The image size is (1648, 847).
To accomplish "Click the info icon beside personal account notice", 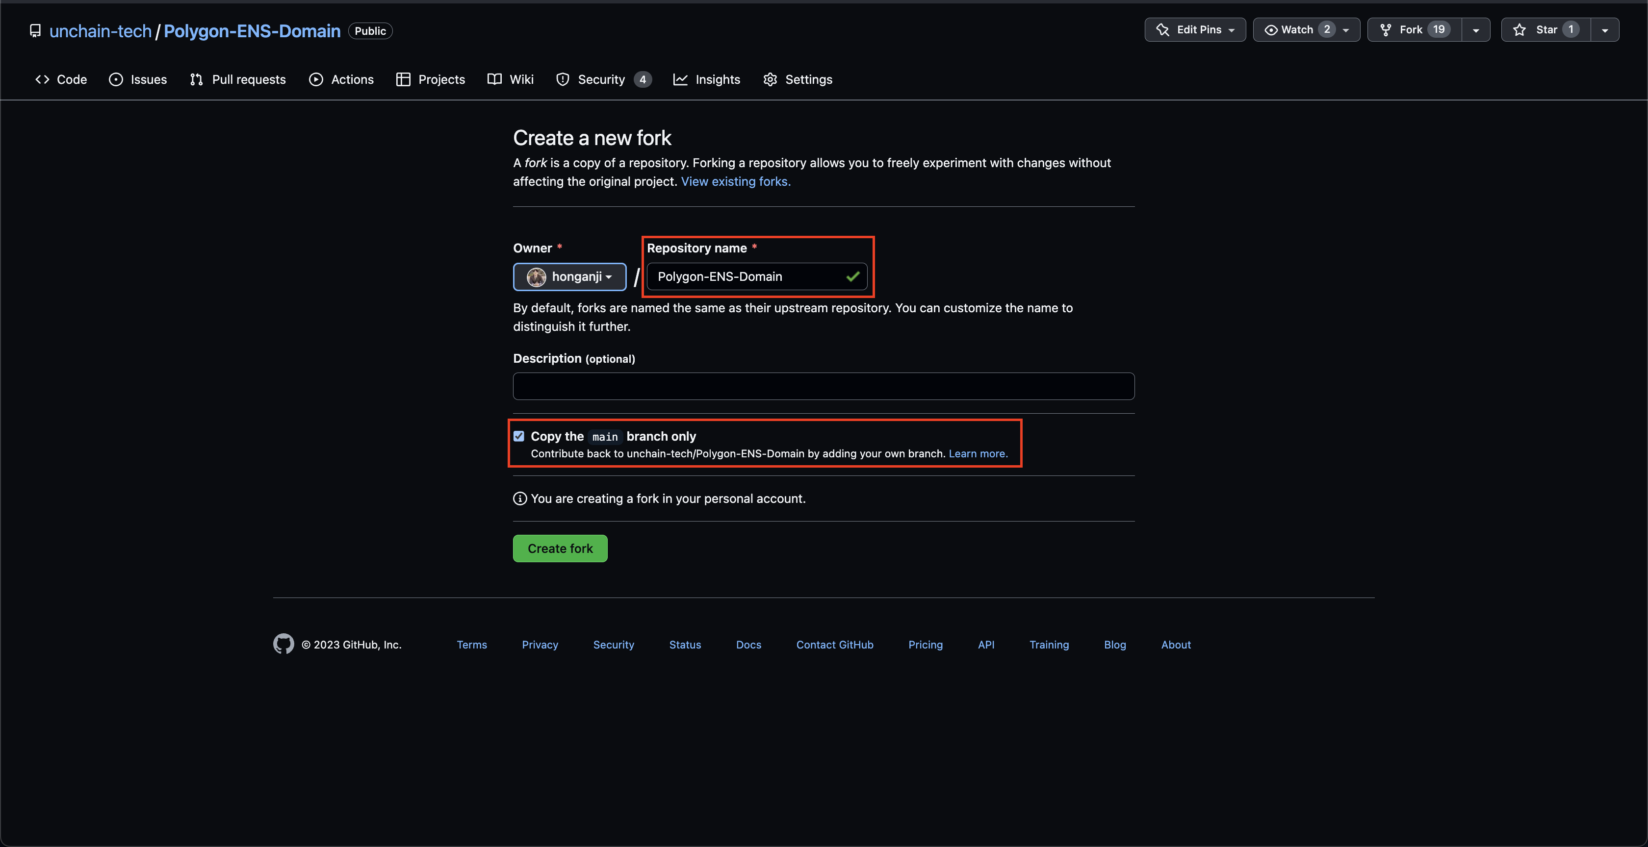I will [520, 498].
